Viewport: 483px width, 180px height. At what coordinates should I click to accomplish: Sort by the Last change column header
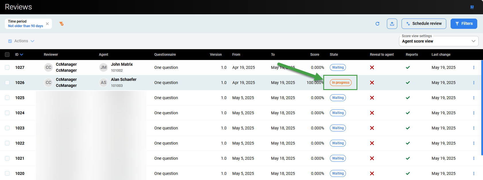(x=441, y=55)
